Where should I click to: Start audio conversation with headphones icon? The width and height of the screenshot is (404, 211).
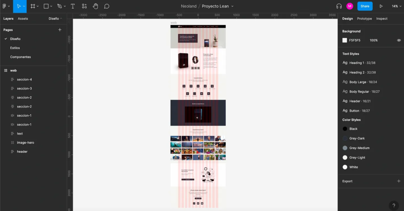click(339, 6)
